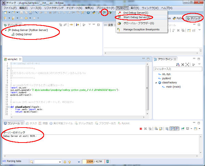
Task: Click yellow up arrow next to search box
Action: pyautogui.click(x=70, y=162)
